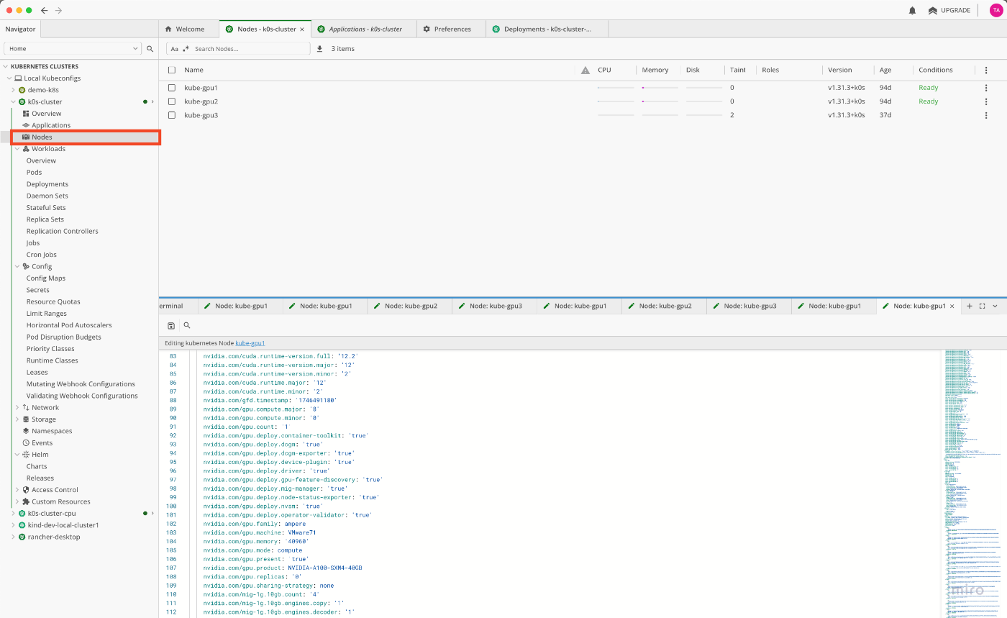Select the rancher-desktop cluster

tap(54, 537)
